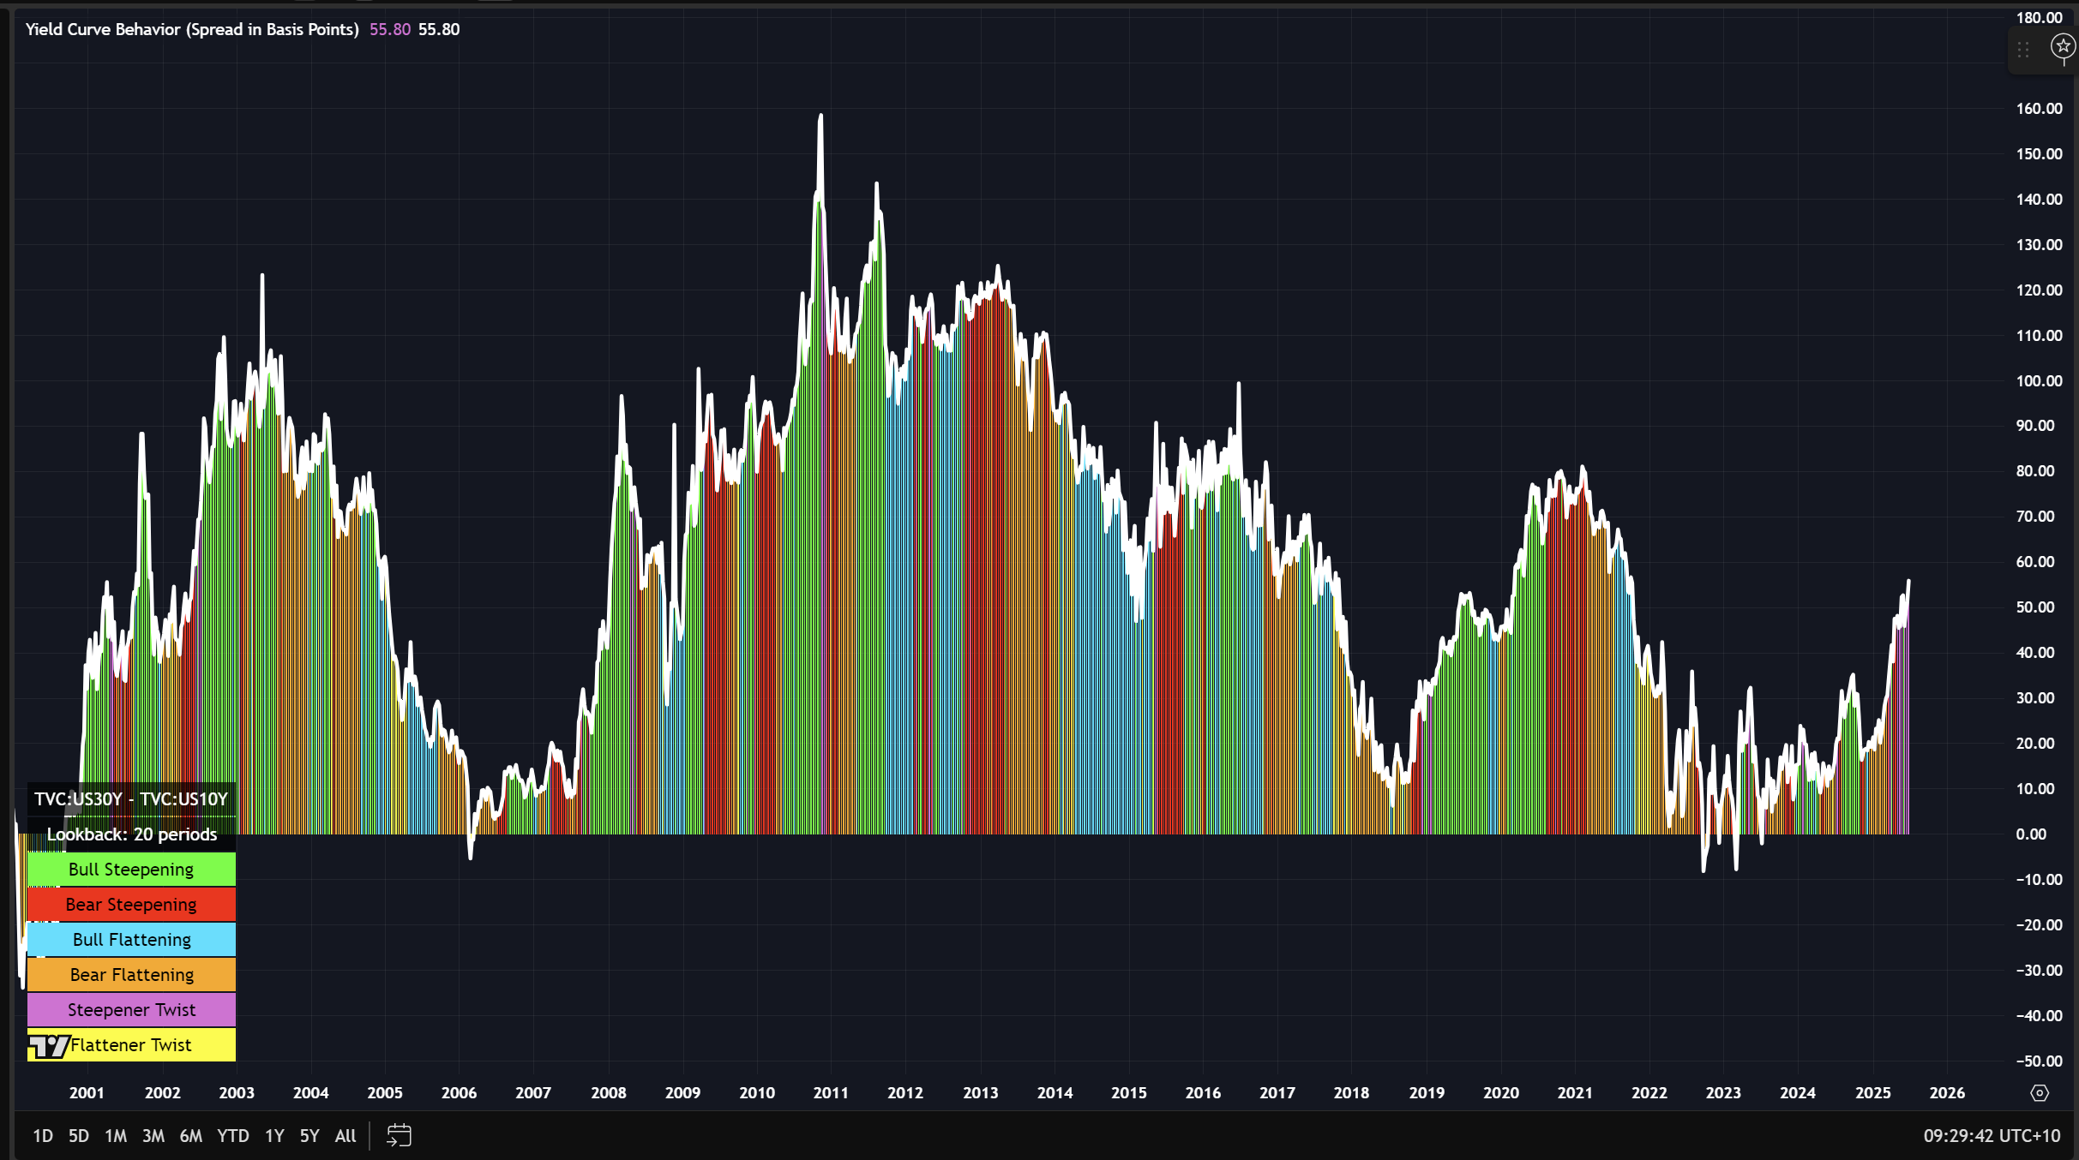Select the 6M time range
Viewport: 2079px width, 1160px height.
coord(190,1136)
